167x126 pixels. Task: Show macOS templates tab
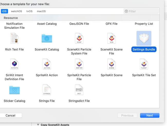(41, 11)
